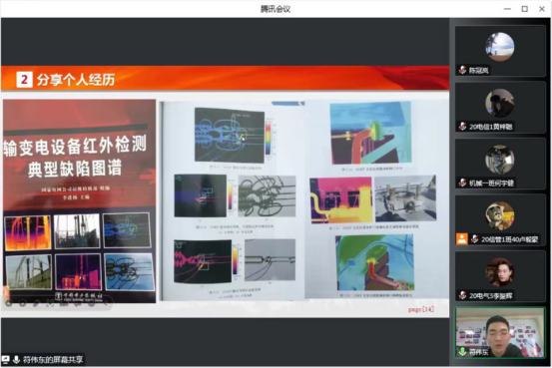Image resolution: width=552 pixels, height=368 pixels.
Task: Click slide heading 分享个人经历
Action: 76,80
